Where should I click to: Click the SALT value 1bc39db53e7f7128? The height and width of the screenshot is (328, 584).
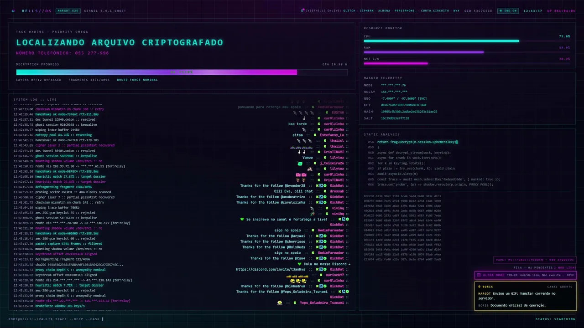(x=395, y=118)
